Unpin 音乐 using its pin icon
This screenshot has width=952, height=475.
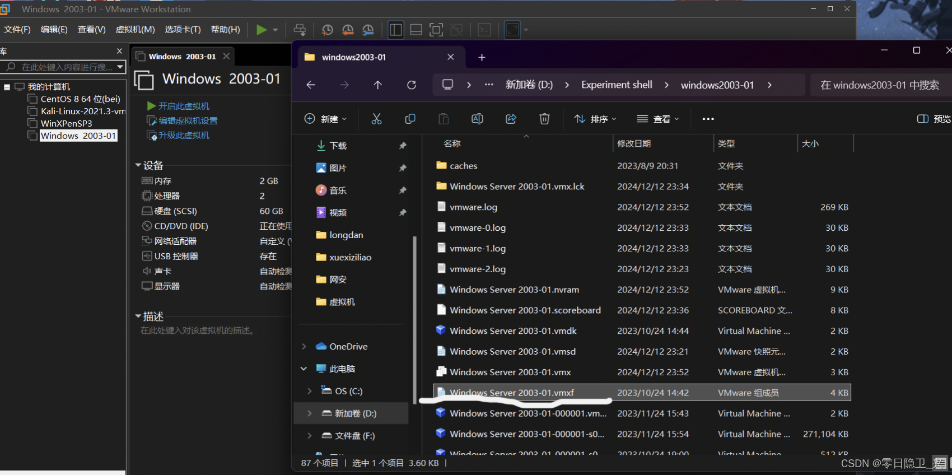tap(403, 190)
